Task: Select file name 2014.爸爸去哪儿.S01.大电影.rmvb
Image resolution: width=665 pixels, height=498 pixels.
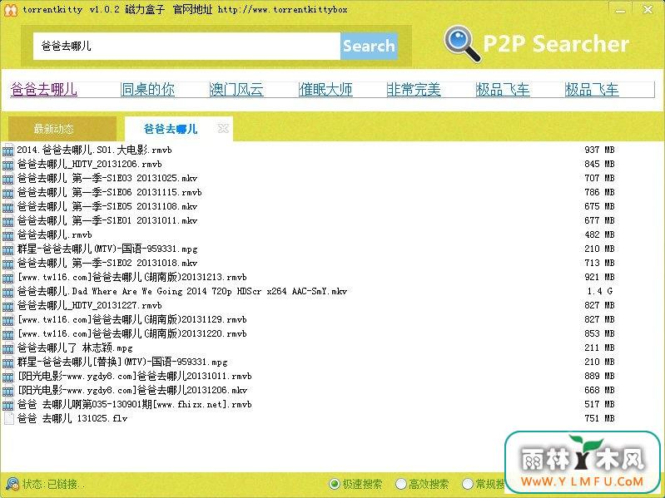Action: tap(94, 150)
